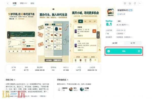The width and height of the screenshot is (152, 99).
Task: Click the 穿越80年代 game icon
Action: (x=110, y=12)
